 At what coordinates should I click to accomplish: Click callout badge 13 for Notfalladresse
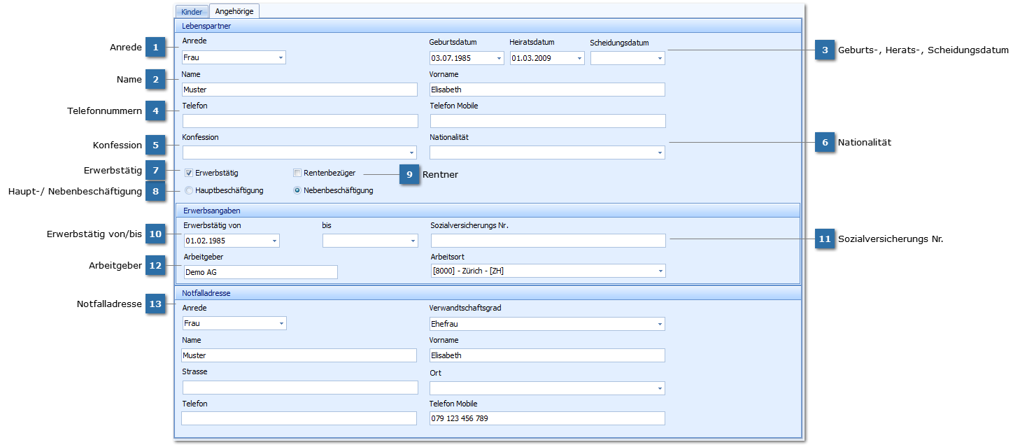[155, 304]
